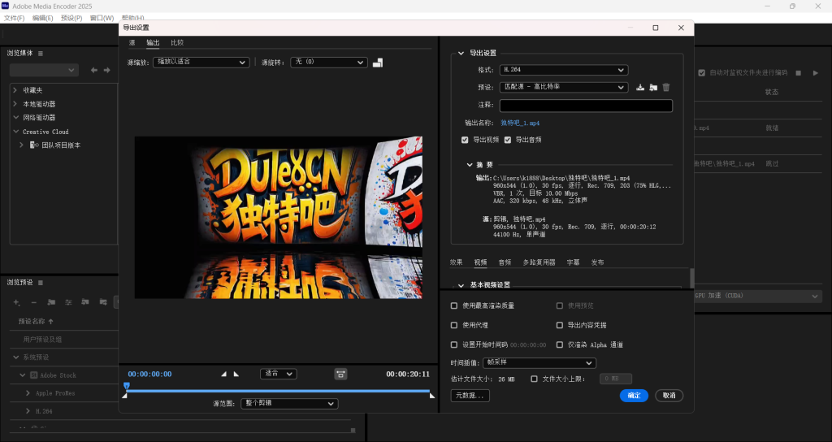Click the back arrow in media browser
Viewport: 832px width, 442px height.
(94, 71)
